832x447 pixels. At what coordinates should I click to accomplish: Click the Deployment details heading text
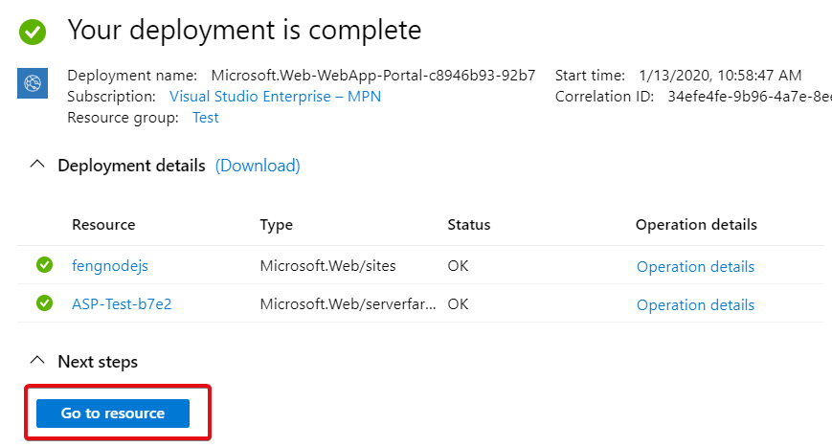point(131,166)
